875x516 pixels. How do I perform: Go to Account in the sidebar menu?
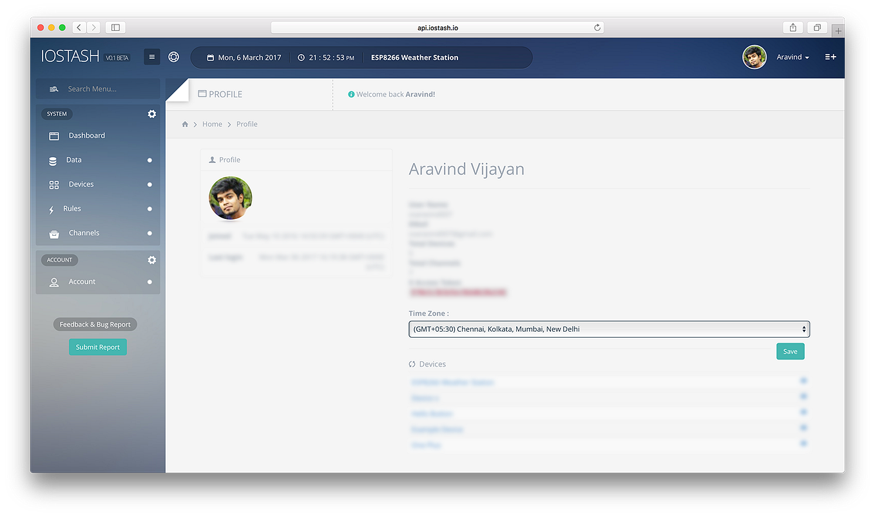[82, 282]
